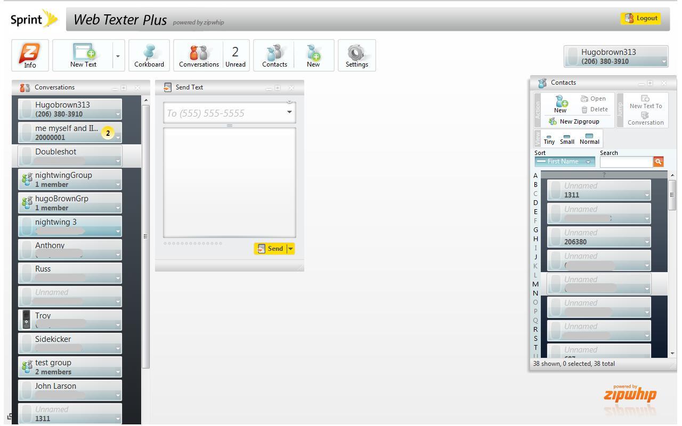This screenshot has width=682, height=426.
Task: Click the orange search magnifier button
Action: [658, 161]
